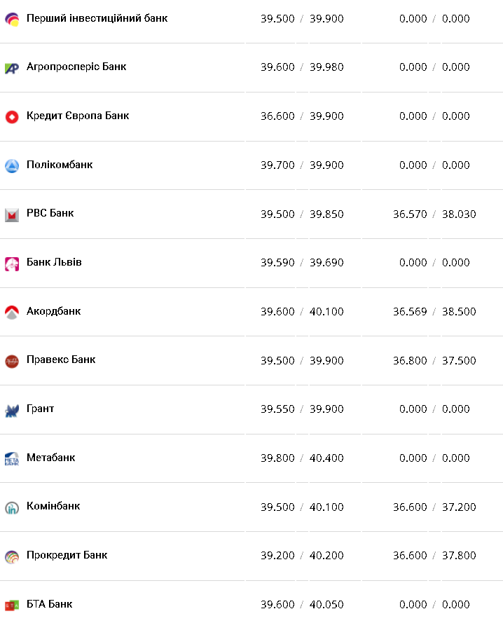
Task: Click the Прокредит Банк logo icon
Action: (x=11, y=556)
